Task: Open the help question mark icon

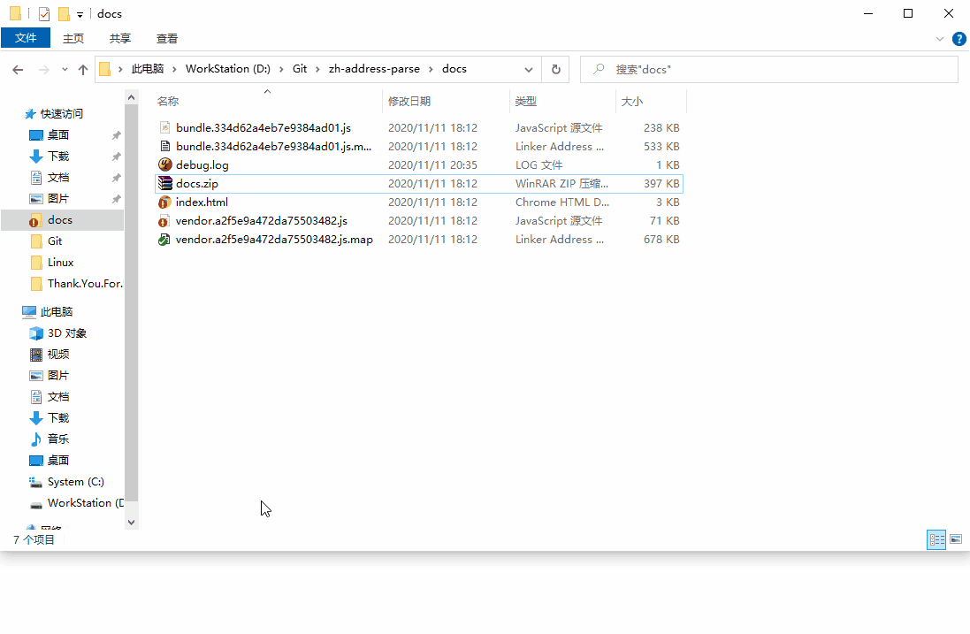Action: coord(959,39)
